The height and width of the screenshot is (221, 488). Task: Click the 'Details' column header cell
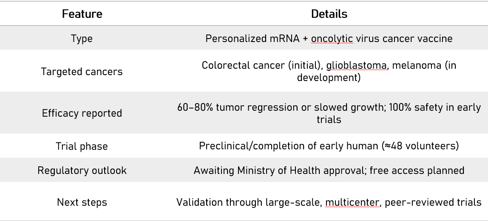(x=329, y=14)
